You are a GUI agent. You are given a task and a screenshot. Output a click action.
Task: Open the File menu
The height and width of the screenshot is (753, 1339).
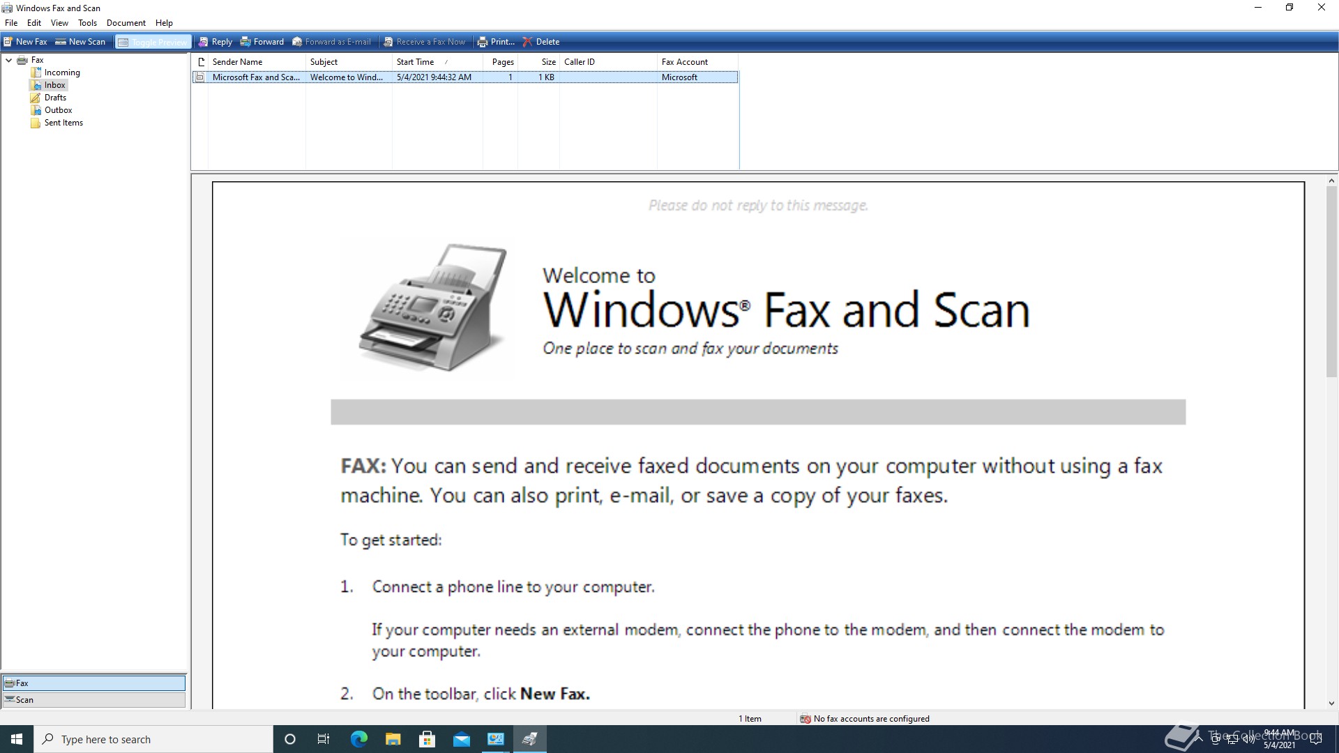pyautogui.click(x=11, y=23)
